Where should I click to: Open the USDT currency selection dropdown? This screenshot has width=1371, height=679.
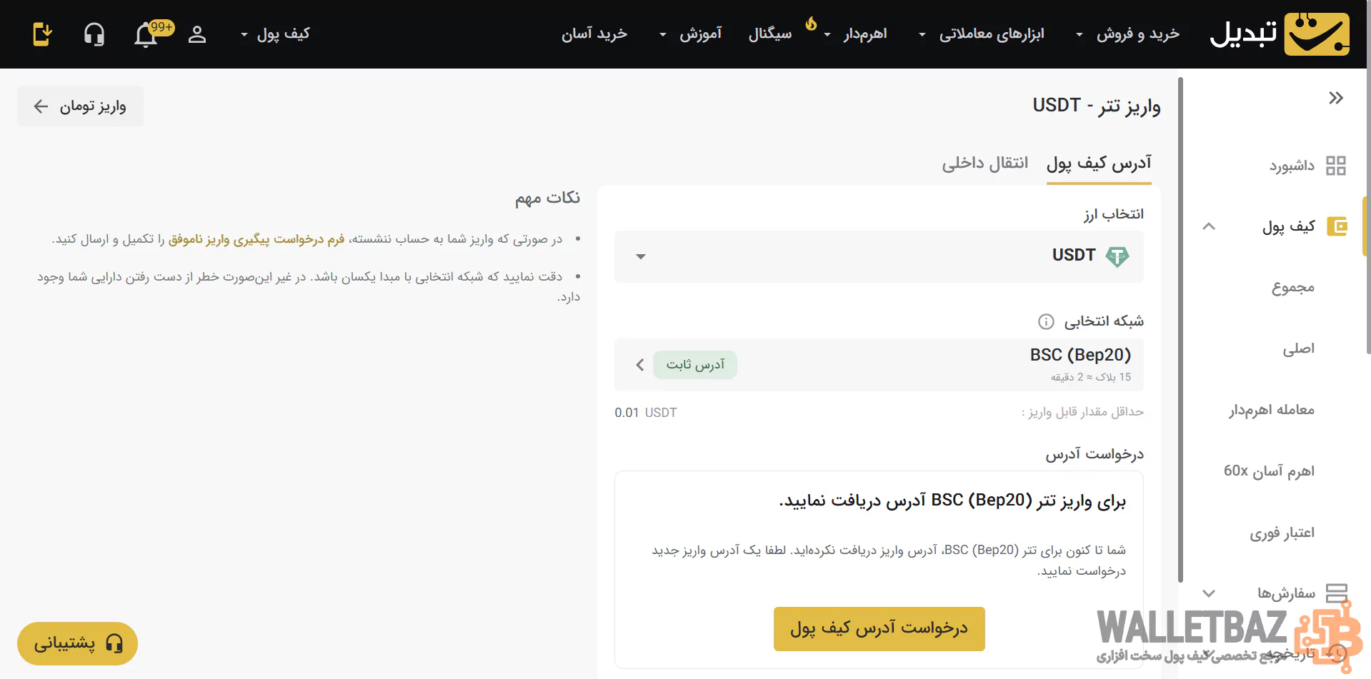click(x=878, y=256)
